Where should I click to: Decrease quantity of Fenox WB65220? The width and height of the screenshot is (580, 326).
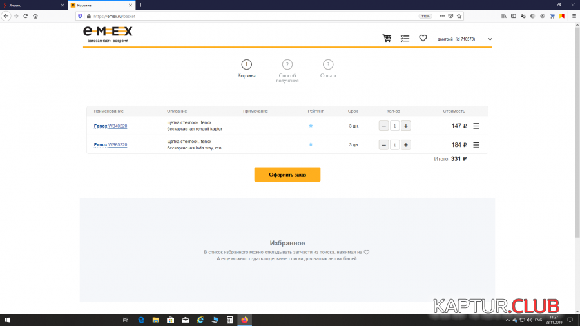coord(383,145)
